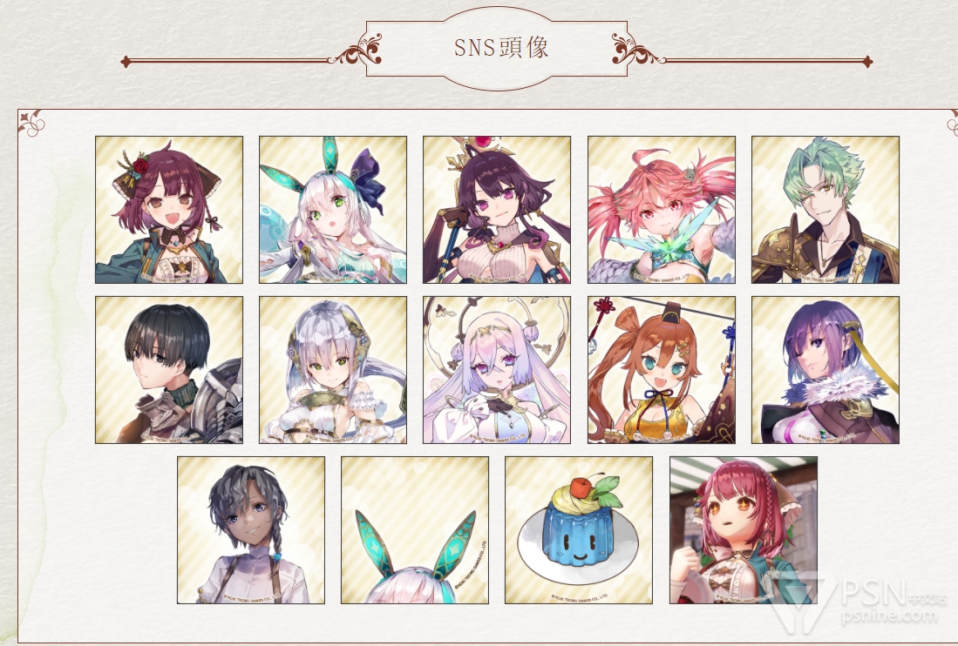Select the teal rabbit ears only avatar
Viewport: 958px width, 646px height.
[x=415, y=530]
